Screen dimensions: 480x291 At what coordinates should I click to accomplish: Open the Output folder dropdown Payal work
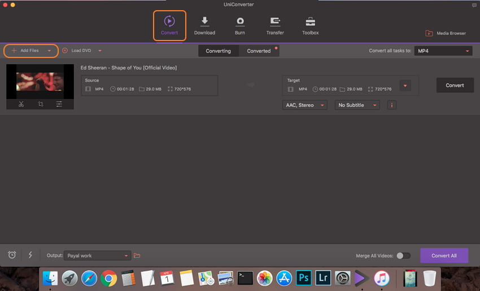click(x=97, y=256)
